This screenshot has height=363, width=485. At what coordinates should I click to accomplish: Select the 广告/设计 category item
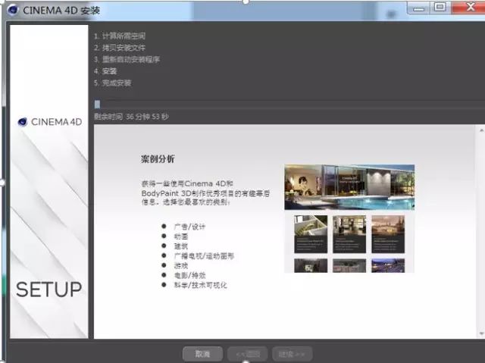click(x=189, y=227)
